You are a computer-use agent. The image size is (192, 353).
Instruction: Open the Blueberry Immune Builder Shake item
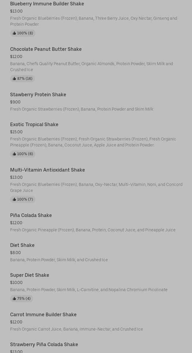(x=47, y=4)
